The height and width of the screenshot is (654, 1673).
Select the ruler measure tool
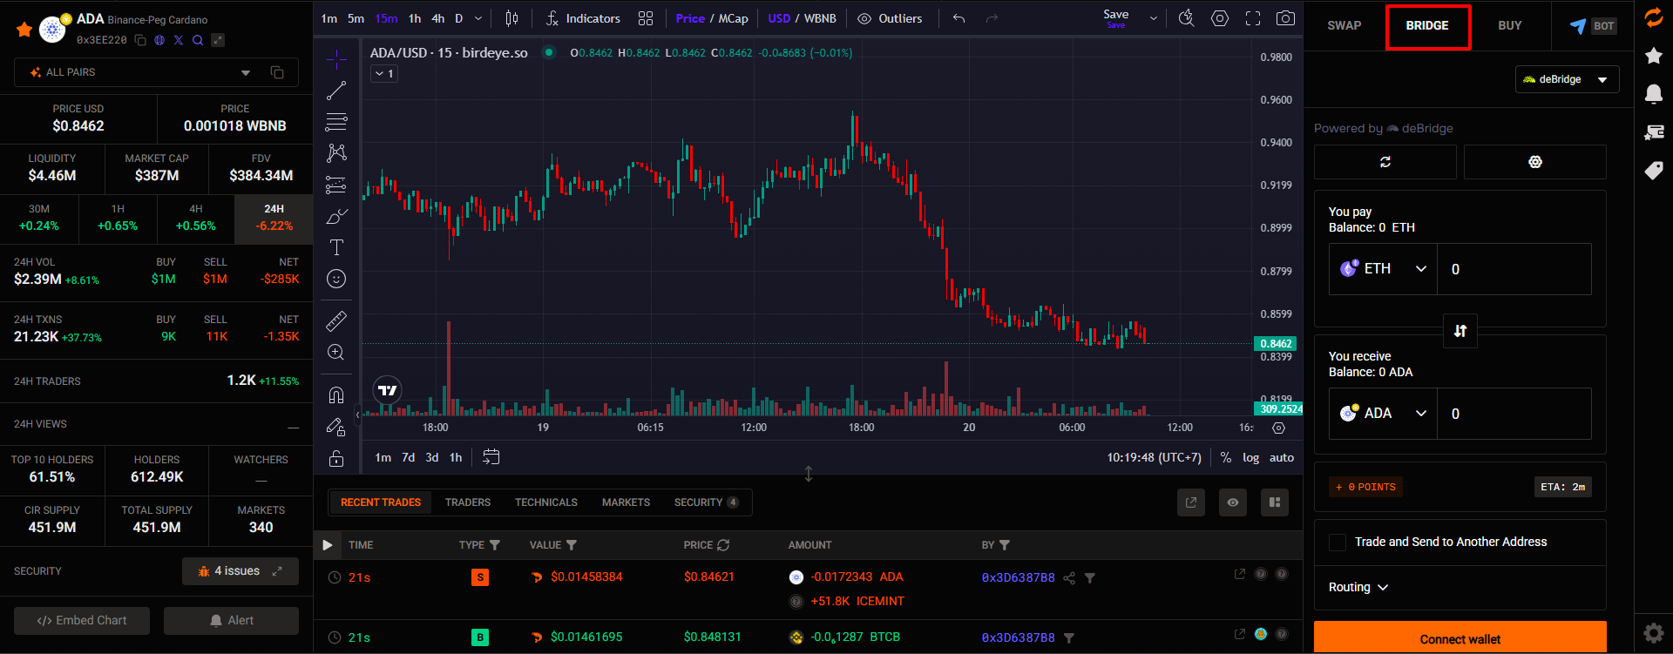click(x=336, y=320)
